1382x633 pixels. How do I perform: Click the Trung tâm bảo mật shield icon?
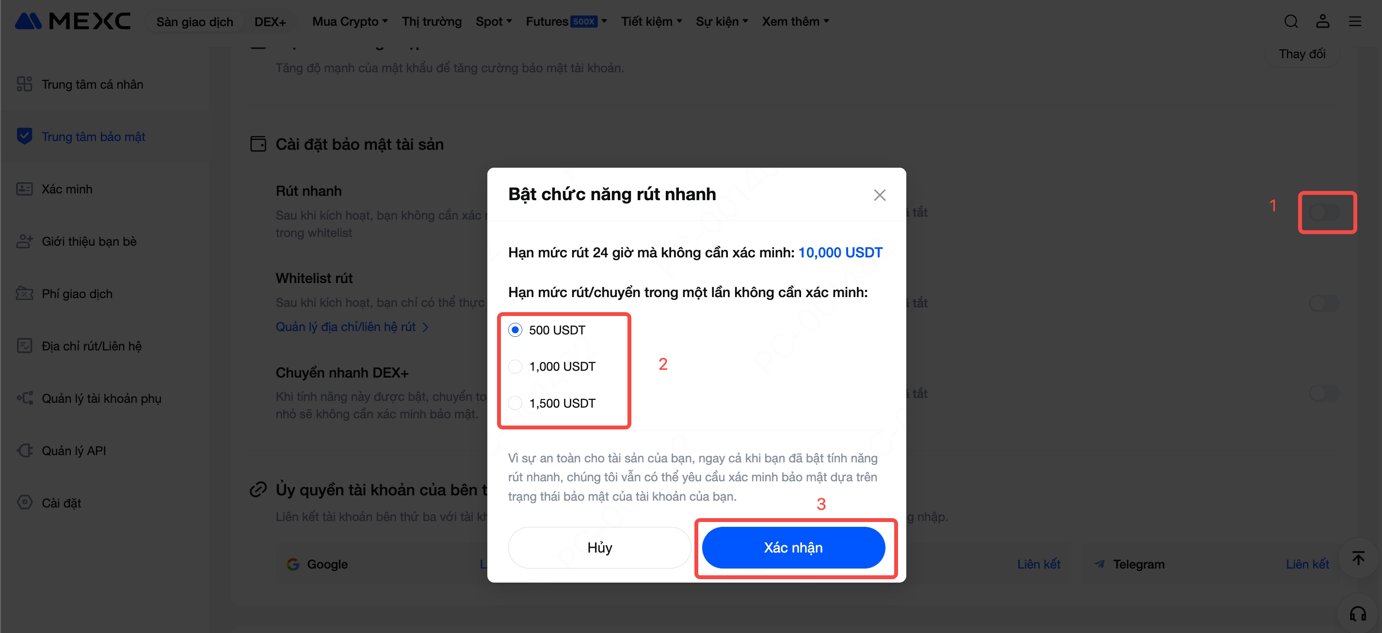[x=24, y=136]
